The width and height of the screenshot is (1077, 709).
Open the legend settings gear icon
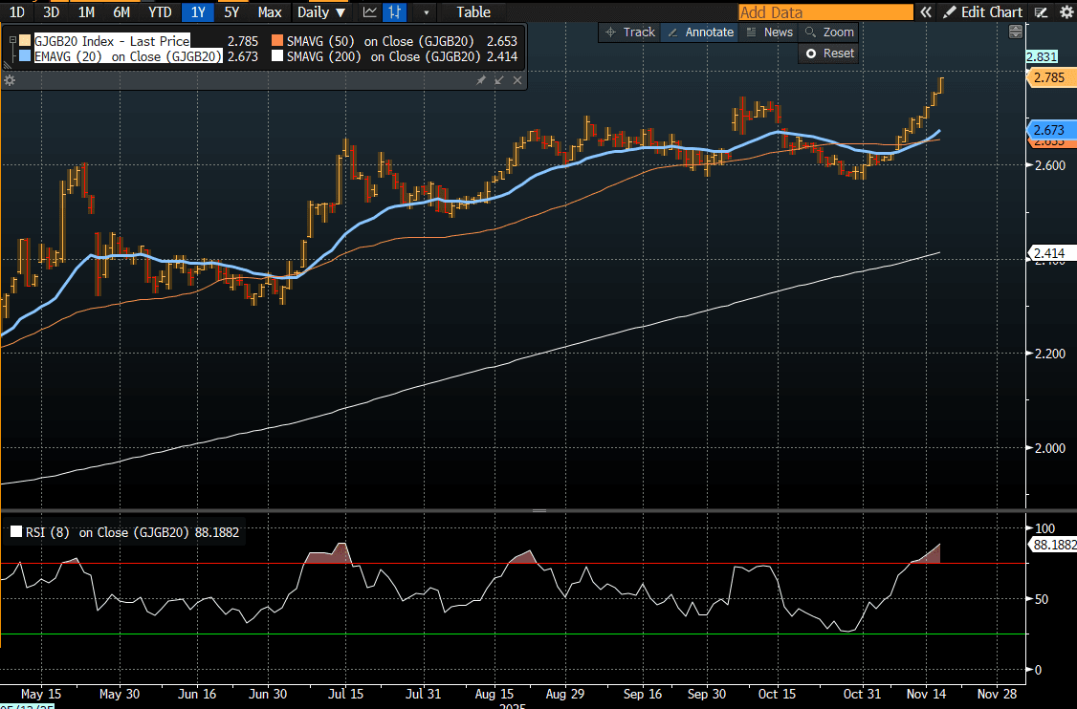(x=10, y=80)
